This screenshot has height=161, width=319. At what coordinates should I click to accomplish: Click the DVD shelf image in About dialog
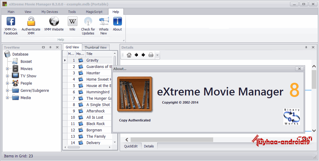(135, 94)
